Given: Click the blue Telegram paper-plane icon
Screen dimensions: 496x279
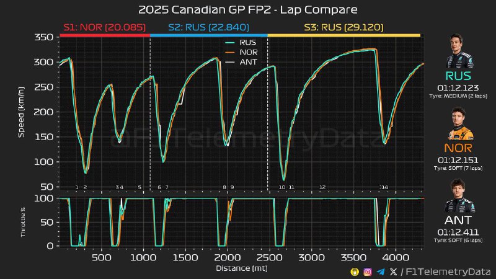Looking at the screenshot, I should [x=381, y=272].
